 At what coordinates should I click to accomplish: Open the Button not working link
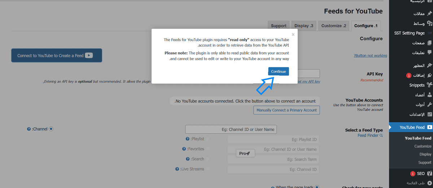point(370,55)
